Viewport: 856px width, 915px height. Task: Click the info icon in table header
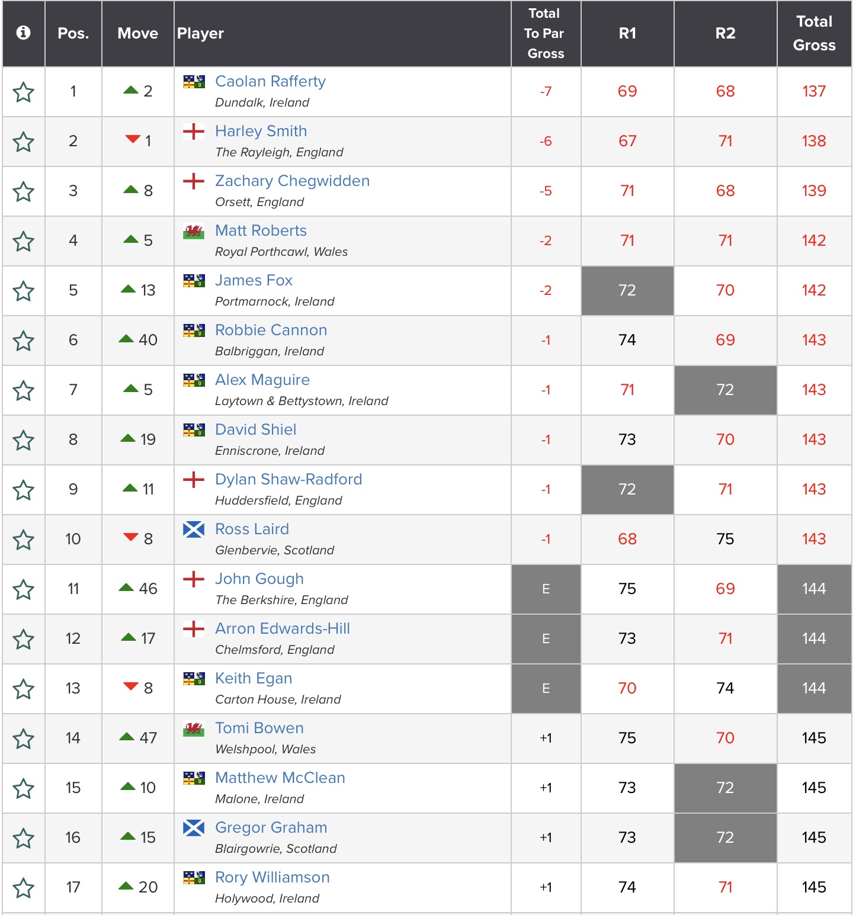coord(24,33)
